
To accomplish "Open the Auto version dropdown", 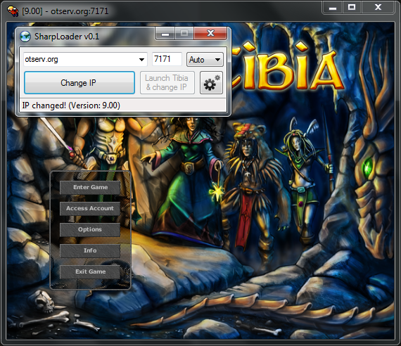I will 205,60.
